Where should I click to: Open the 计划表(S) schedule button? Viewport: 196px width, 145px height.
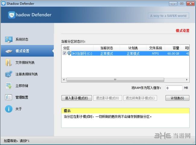point(177,98)
